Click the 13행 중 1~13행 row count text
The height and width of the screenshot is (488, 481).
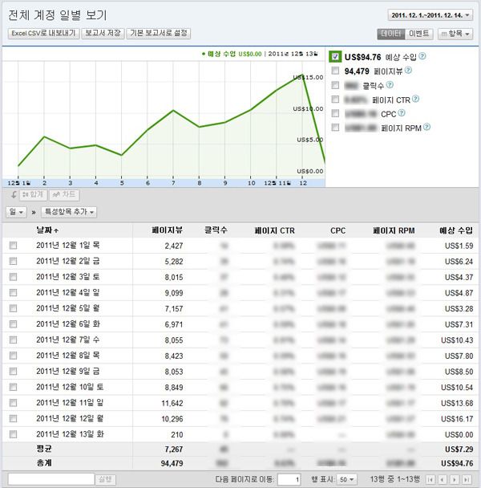pyautogui.click(x=395, y=479)
